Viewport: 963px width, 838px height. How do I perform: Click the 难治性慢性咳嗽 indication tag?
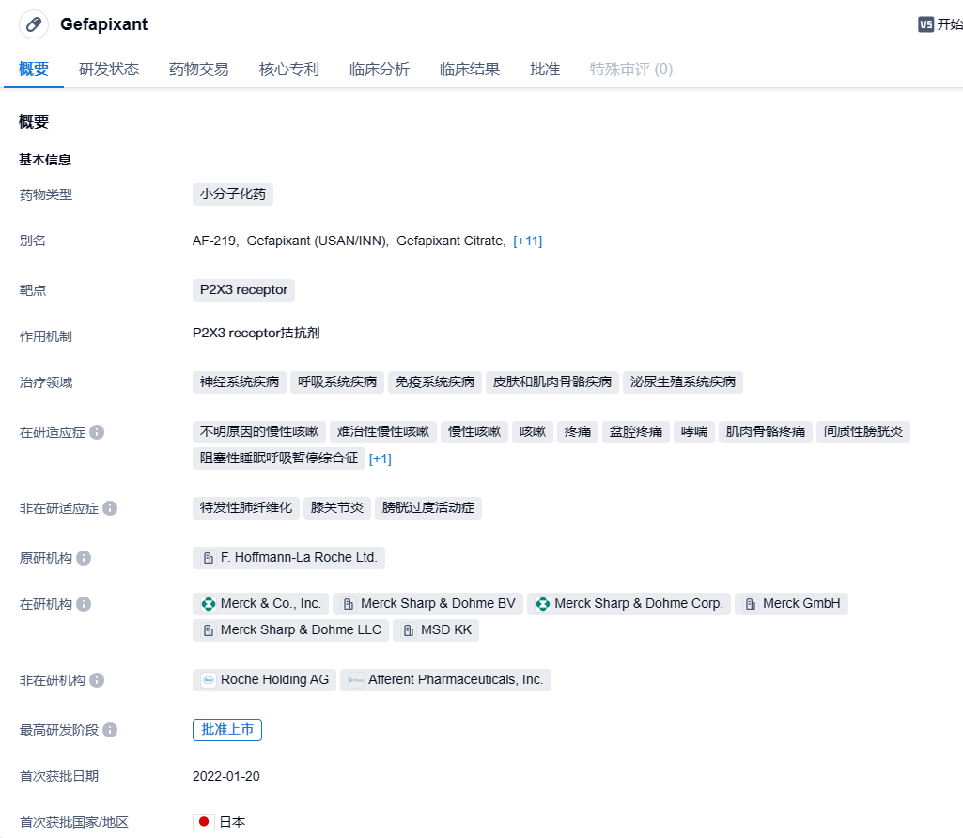pos(383,432)
